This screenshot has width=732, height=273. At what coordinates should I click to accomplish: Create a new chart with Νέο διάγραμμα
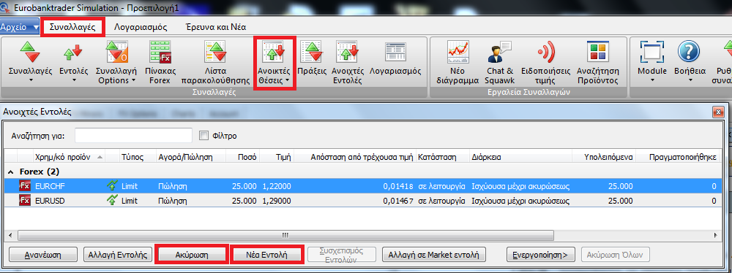457,51
